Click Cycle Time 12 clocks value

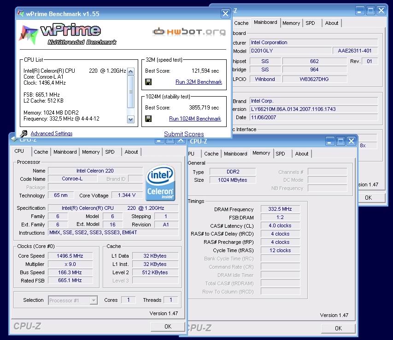tap(280, 250)
